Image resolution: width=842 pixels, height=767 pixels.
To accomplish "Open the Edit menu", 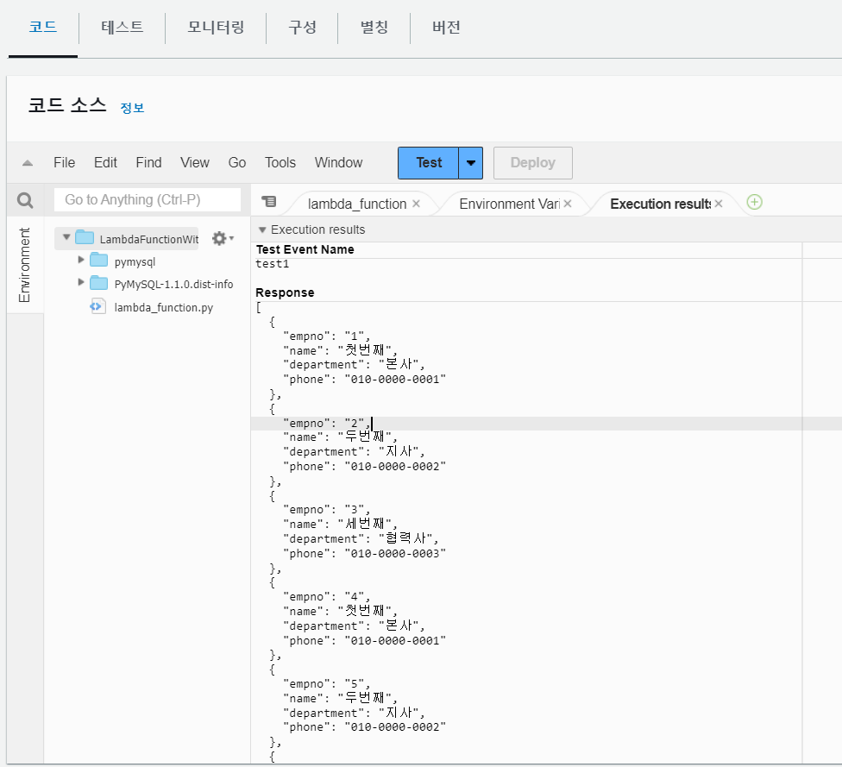I will pos(105,163).
